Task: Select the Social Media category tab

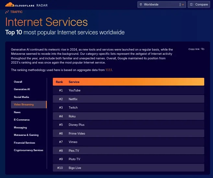Action: 29,97
